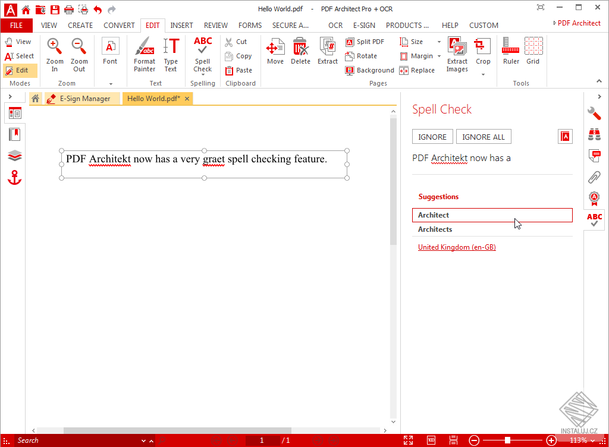Click the Extract pages icon
609x447 pixels.
point(328,51)
